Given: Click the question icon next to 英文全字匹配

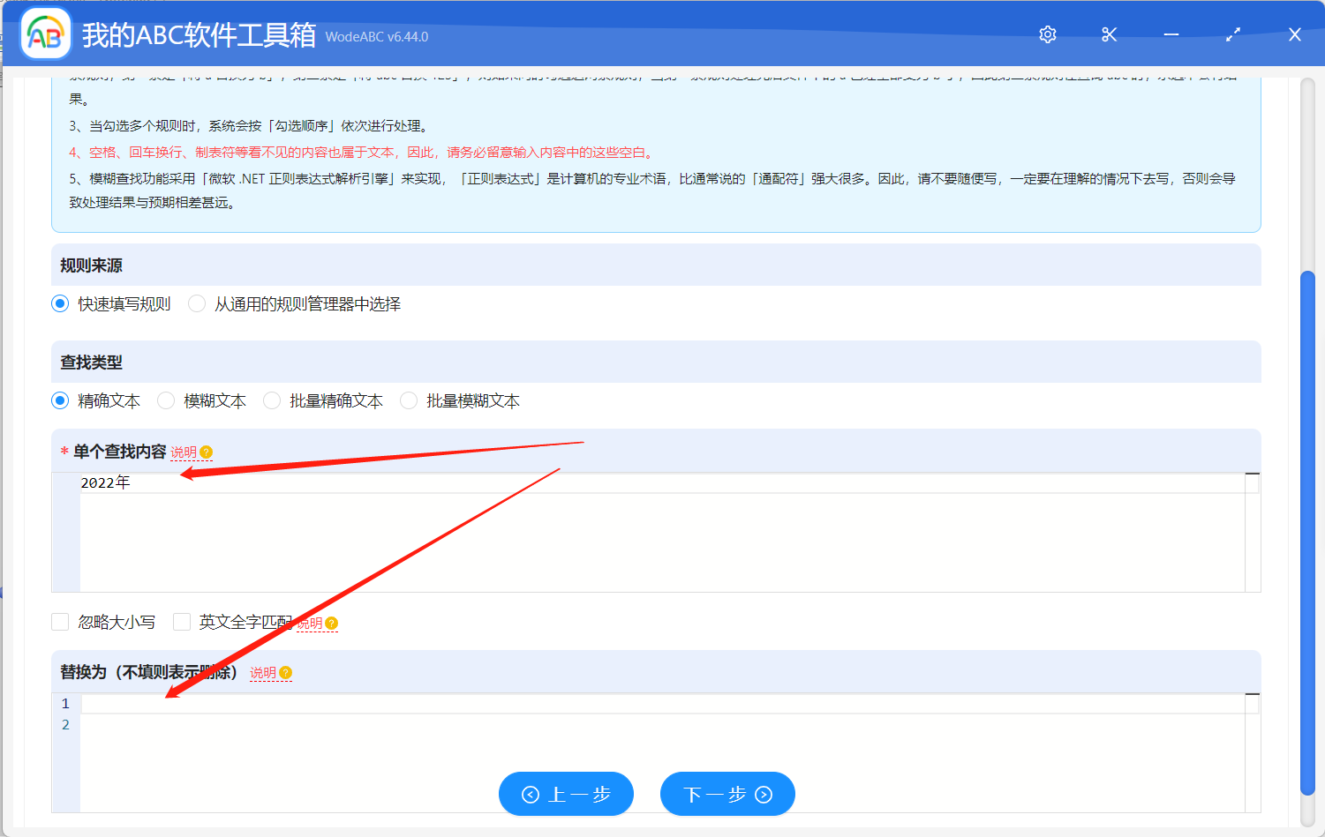Looking at the screenshot, I should click(332, 624).
